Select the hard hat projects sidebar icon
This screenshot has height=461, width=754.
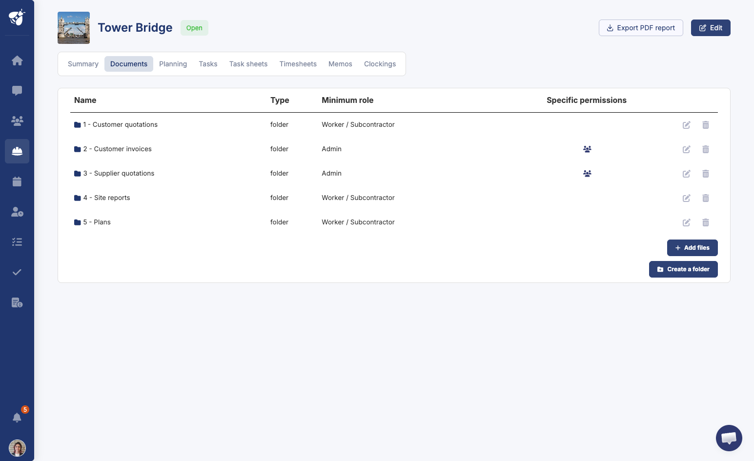[17, 151]
